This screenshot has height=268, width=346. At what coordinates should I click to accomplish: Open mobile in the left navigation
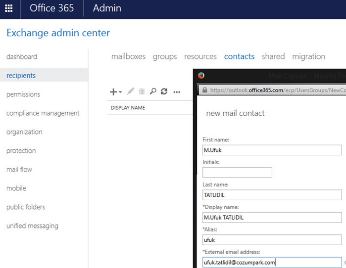[x=16, y=188]
